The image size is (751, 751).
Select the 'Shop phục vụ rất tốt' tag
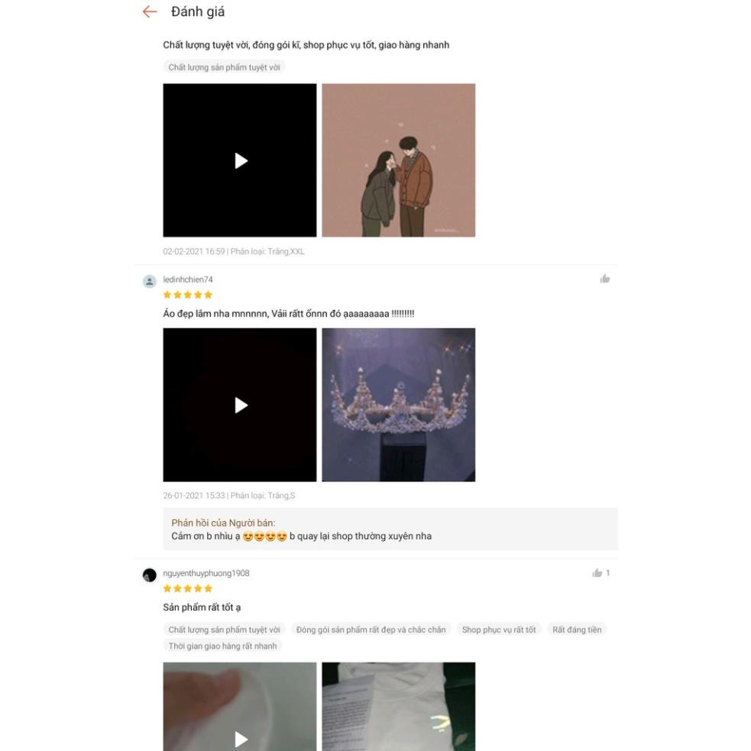point(499,630)
